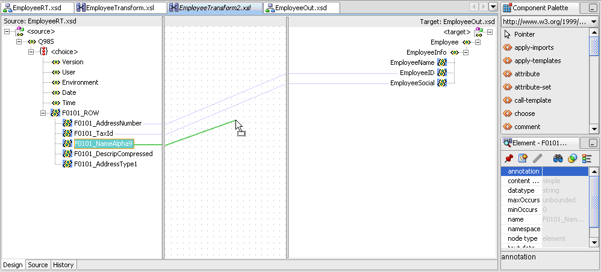
Task: Collapse the source root node
Action: point(7,31)
